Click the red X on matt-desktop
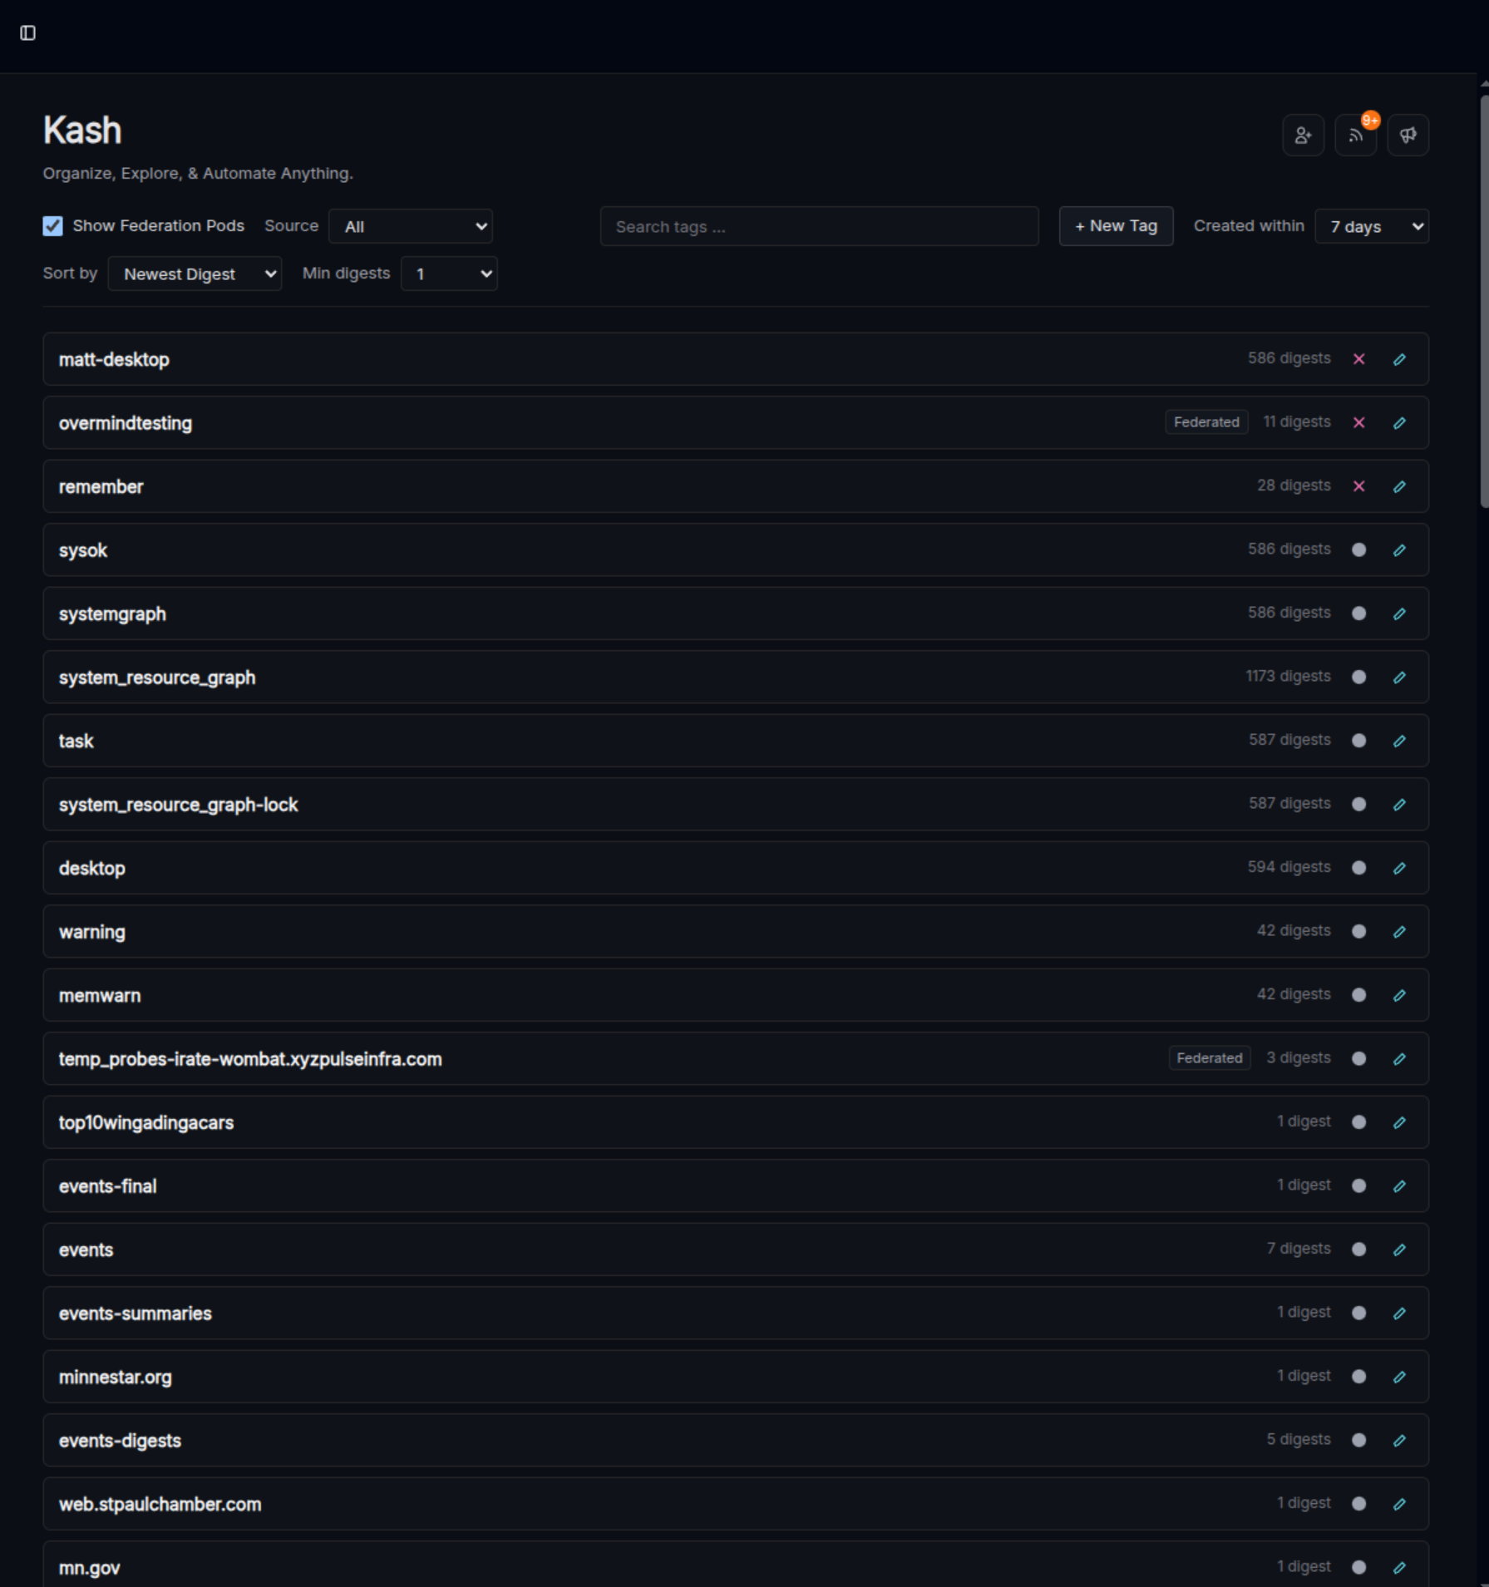This screenshot has width=1489, height=1587. pos(1358,359)
